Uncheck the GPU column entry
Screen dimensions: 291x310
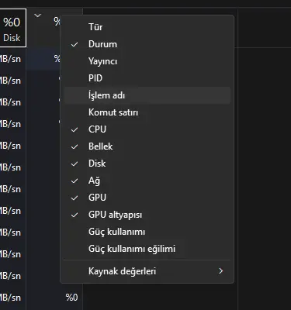pos(147,198)
